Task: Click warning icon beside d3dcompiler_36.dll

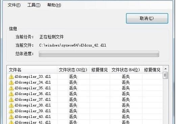Action: 11,94
